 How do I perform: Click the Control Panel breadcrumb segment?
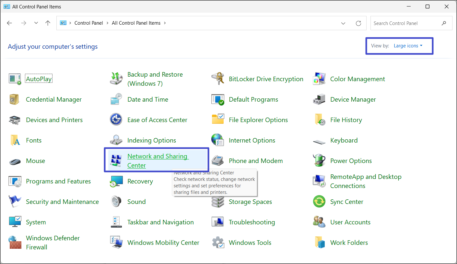pos(88,23)
